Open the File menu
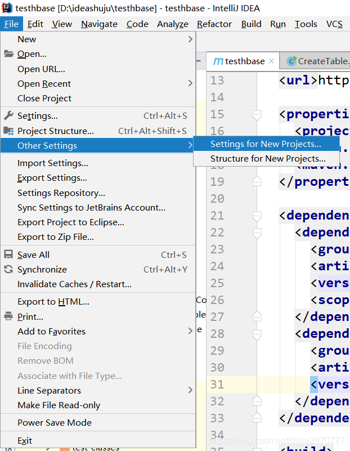The width and height of the screenshot is (350, 451). tap(11, 24)
